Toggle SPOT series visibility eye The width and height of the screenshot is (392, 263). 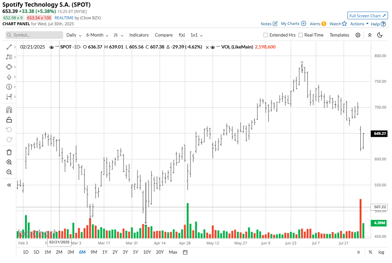(52, 47)
